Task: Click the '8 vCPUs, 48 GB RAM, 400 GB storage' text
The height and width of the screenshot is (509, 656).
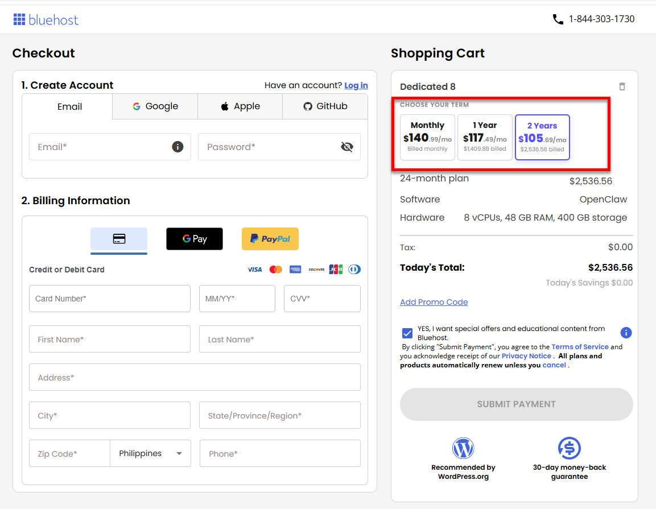Action: (x=545, y=217)
